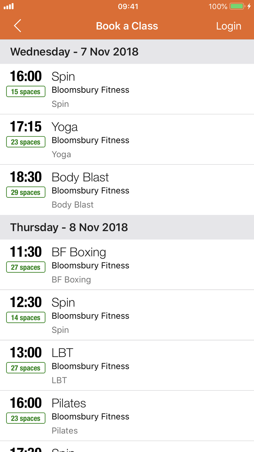Tap Bloomsbury Fitness under Yoga

tap(90, 140)
